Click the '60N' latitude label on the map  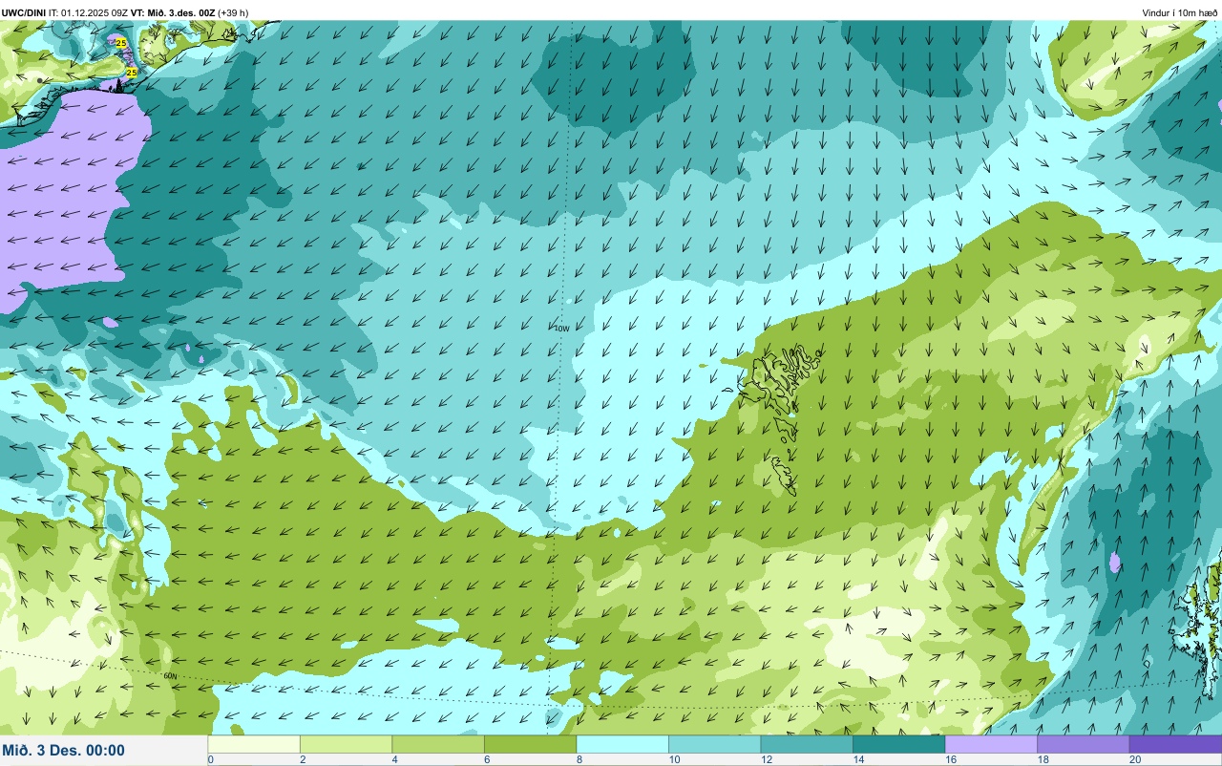tap(170, 676)
